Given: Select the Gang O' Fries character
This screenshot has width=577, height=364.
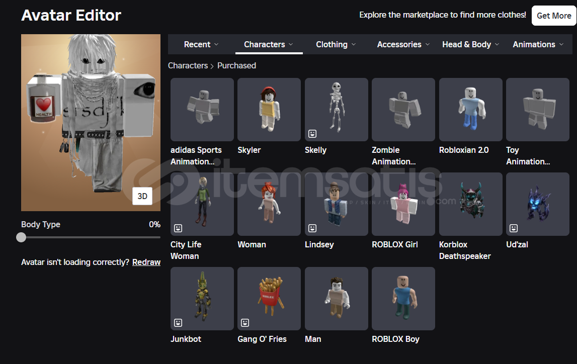Looking at the screenshot, I should tap(269, 299).
